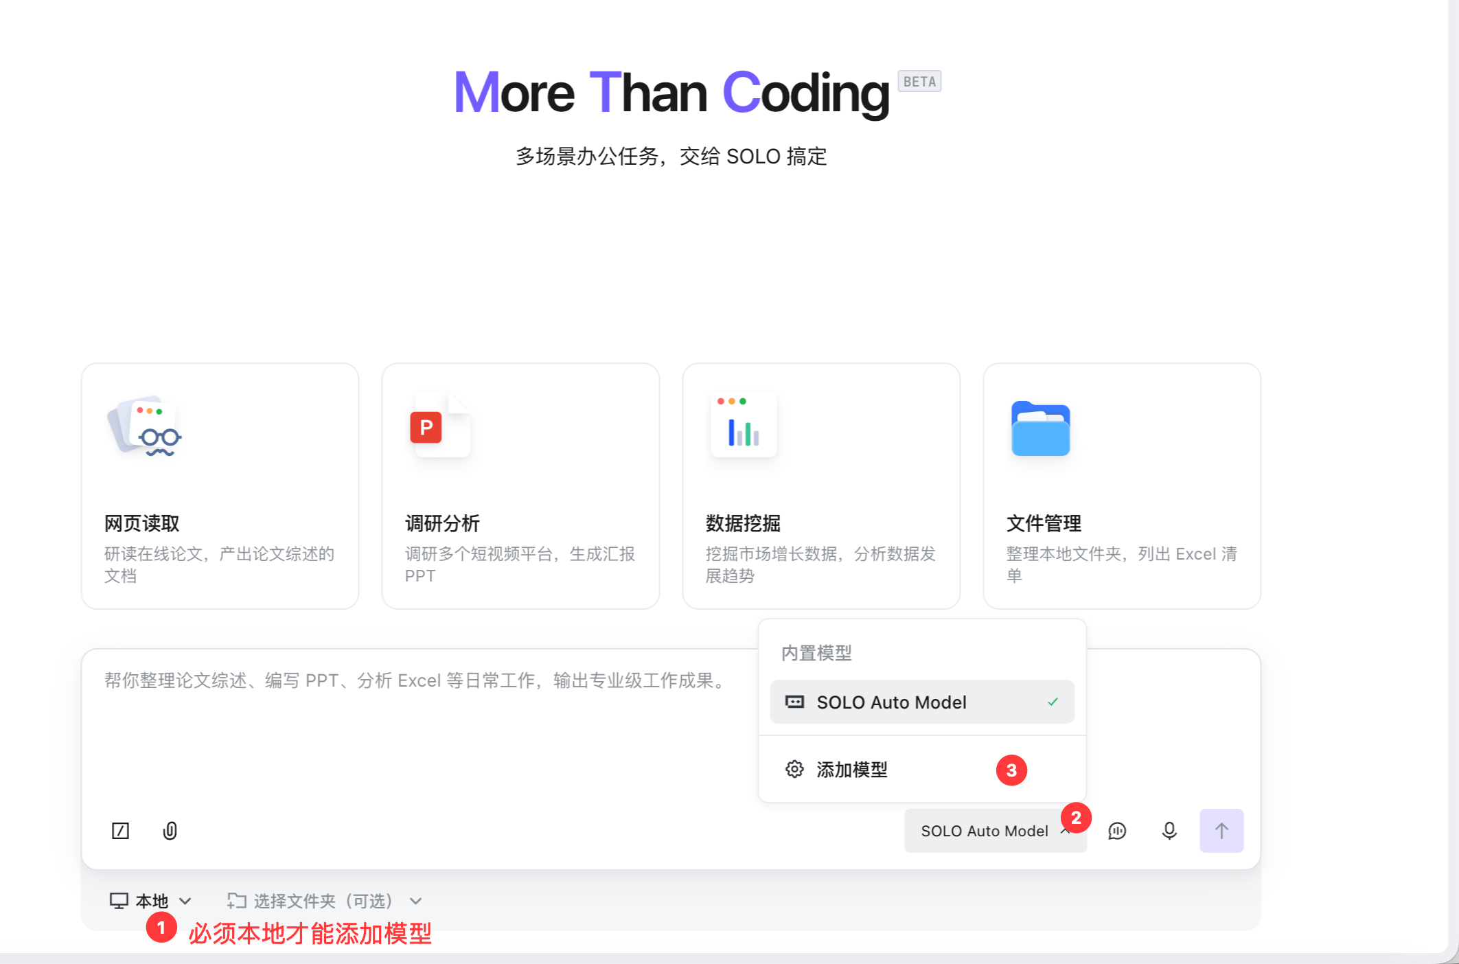Click the More Than Coding heading

(x=671, y=93)
